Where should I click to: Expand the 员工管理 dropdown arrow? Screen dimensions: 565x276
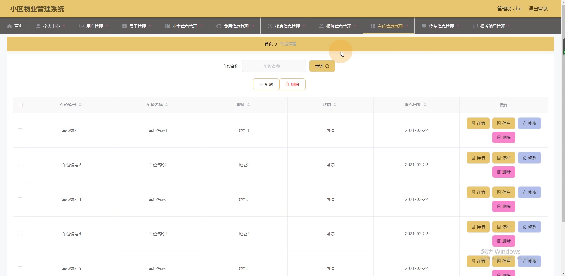pyautogui.click(x=150, y=26)
